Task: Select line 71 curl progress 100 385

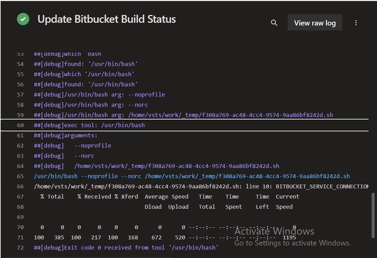Action: click(165, 238)
